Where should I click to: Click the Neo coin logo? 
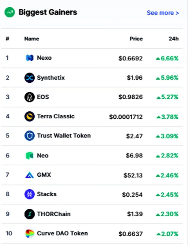pos(29,155)
